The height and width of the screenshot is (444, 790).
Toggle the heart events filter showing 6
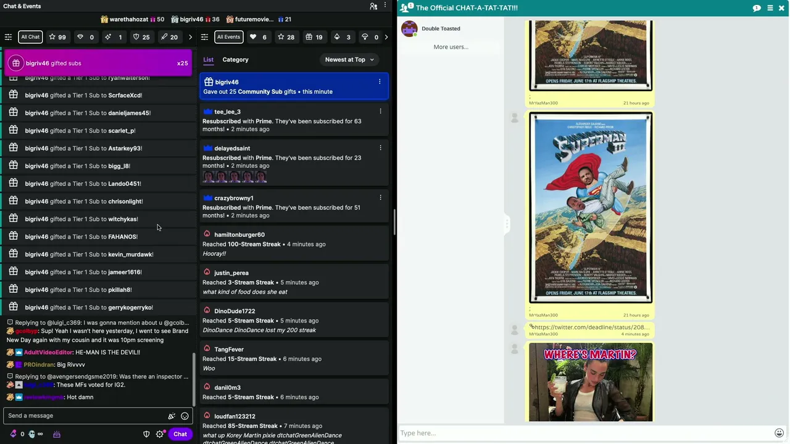coord(259,37)
